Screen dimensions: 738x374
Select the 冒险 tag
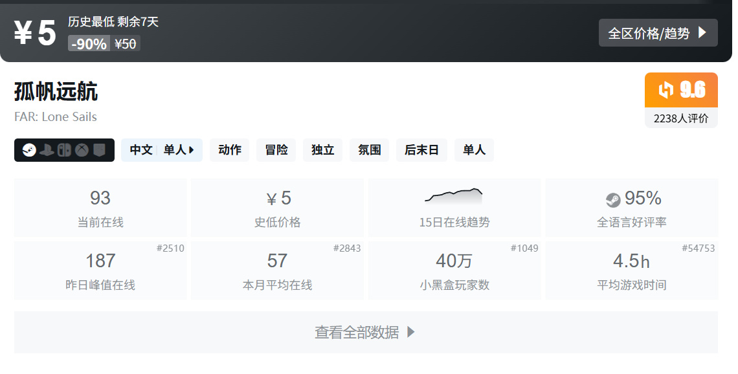[x=276, y=150]
